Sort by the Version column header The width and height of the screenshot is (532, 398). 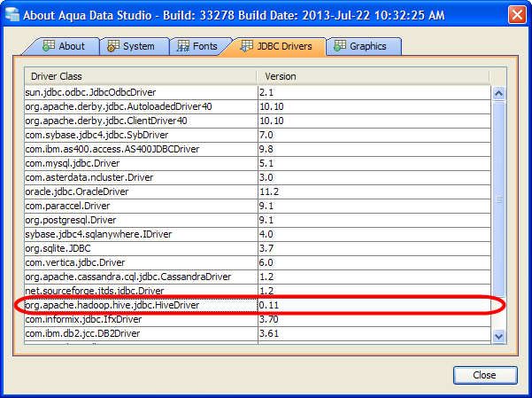(x=374, y=76)
